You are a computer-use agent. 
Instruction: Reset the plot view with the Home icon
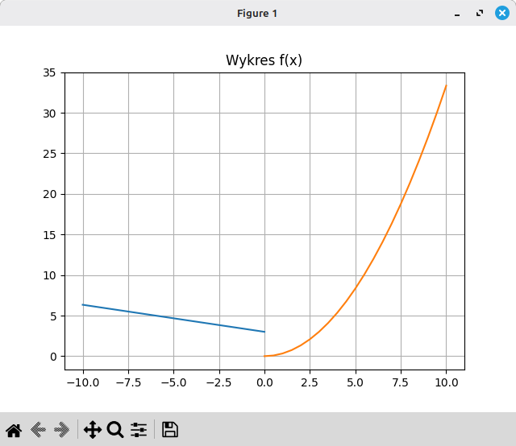click(14, 430)
